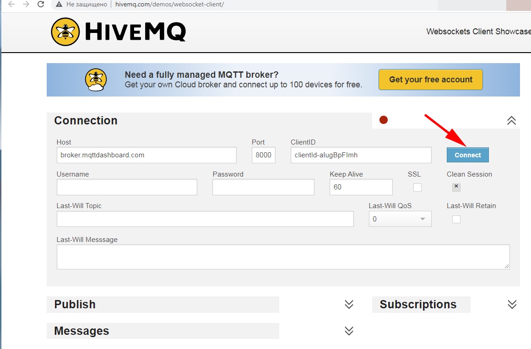
Task: Click the HiveMQ bee logo
Action: click(x=65, y=32)
